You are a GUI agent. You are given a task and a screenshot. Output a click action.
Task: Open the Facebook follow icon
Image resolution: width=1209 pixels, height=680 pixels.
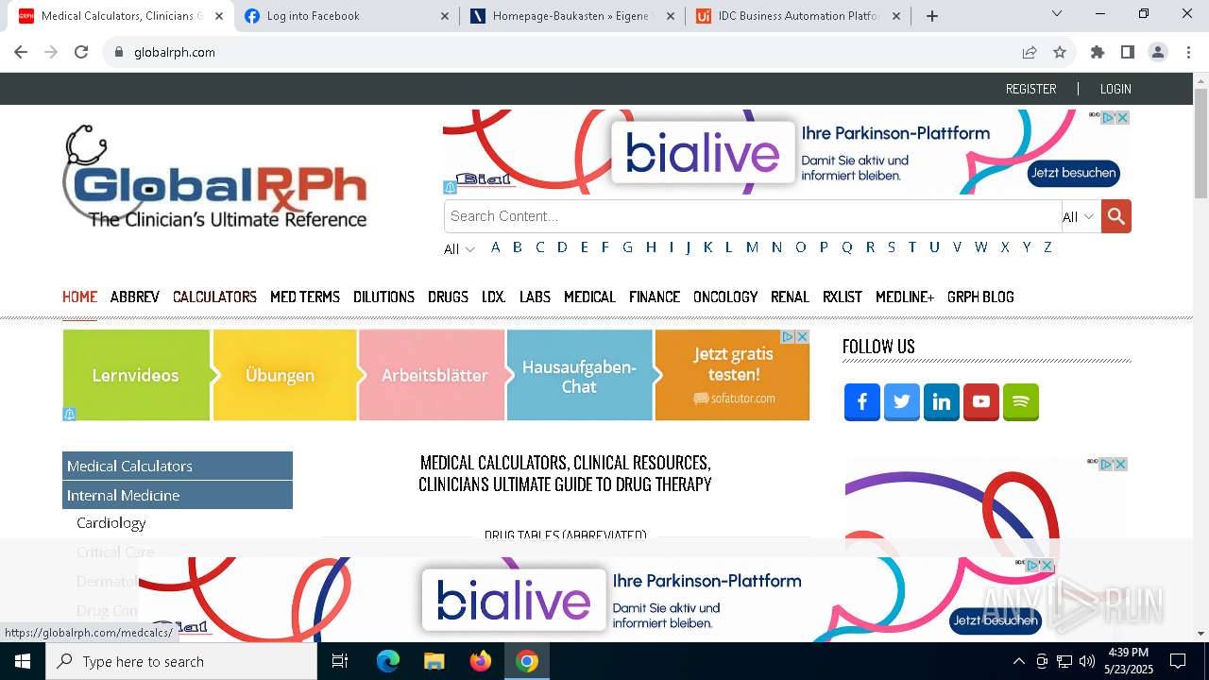[x=861, y=401]
